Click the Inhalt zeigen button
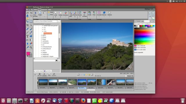 pos(39,71)
